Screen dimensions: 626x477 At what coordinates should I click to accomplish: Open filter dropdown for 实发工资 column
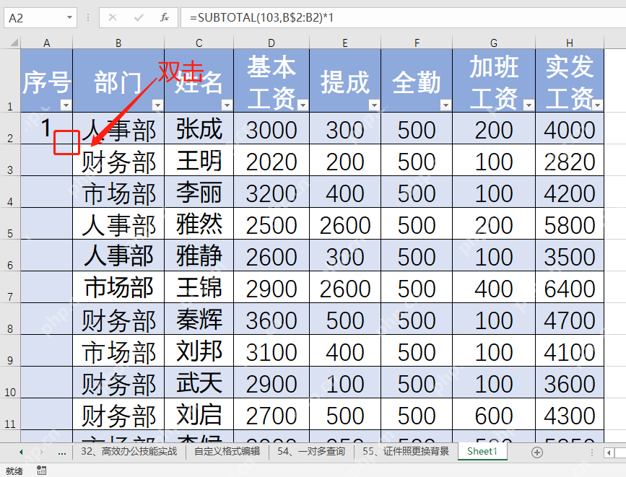[x=598, y=105]
